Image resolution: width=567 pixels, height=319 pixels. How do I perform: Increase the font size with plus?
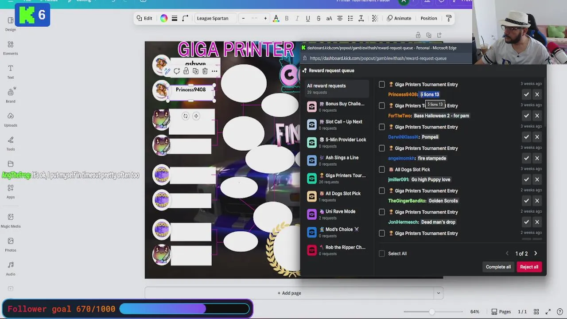265,18
